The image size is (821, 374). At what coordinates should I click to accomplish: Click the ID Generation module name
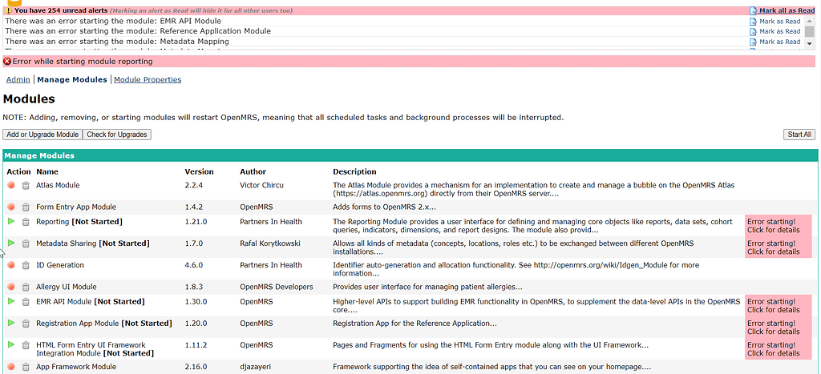(x=59, y=265)
